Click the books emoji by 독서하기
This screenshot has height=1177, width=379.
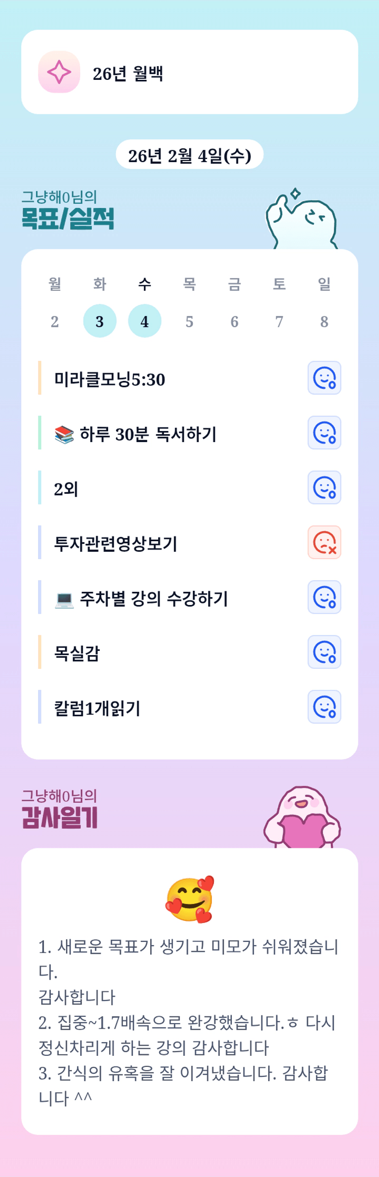tap(64, 434)
